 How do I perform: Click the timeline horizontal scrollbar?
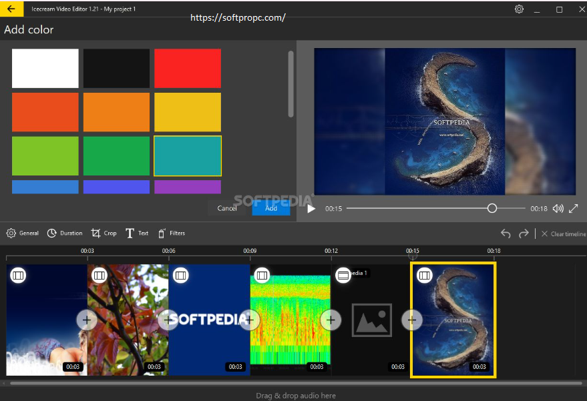pyautogui.click(x=296, y=383)
